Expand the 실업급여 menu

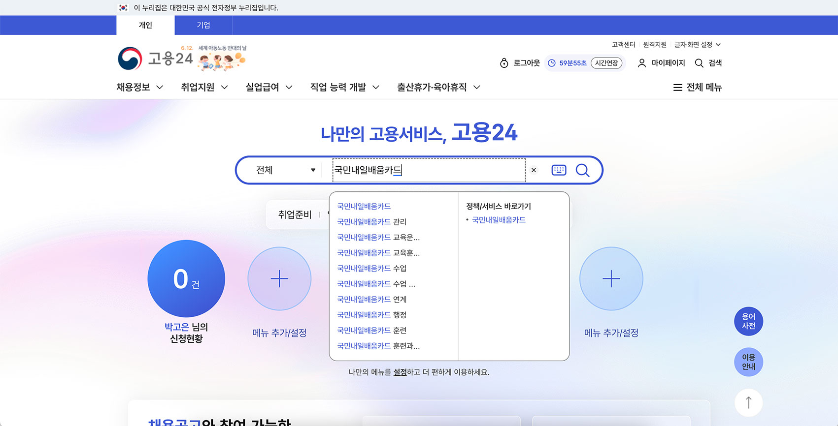click(x=269, y=87)
